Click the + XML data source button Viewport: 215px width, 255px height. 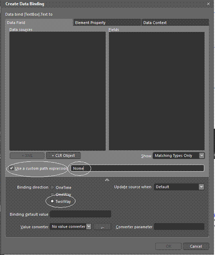coord(27,156)
